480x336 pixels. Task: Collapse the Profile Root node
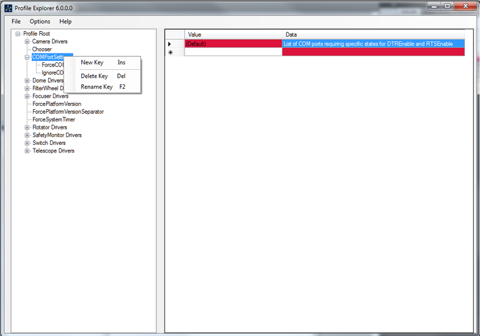(18, 34)
